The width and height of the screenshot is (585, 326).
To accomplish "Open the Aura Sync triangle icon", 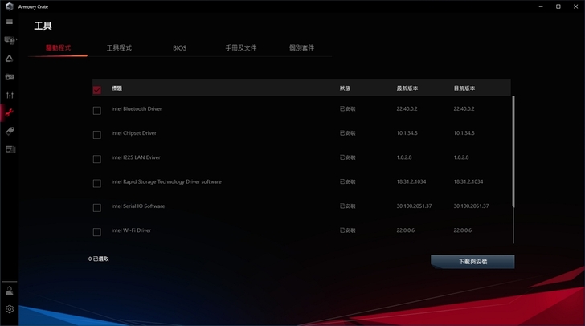I will (x=10, y=59).
